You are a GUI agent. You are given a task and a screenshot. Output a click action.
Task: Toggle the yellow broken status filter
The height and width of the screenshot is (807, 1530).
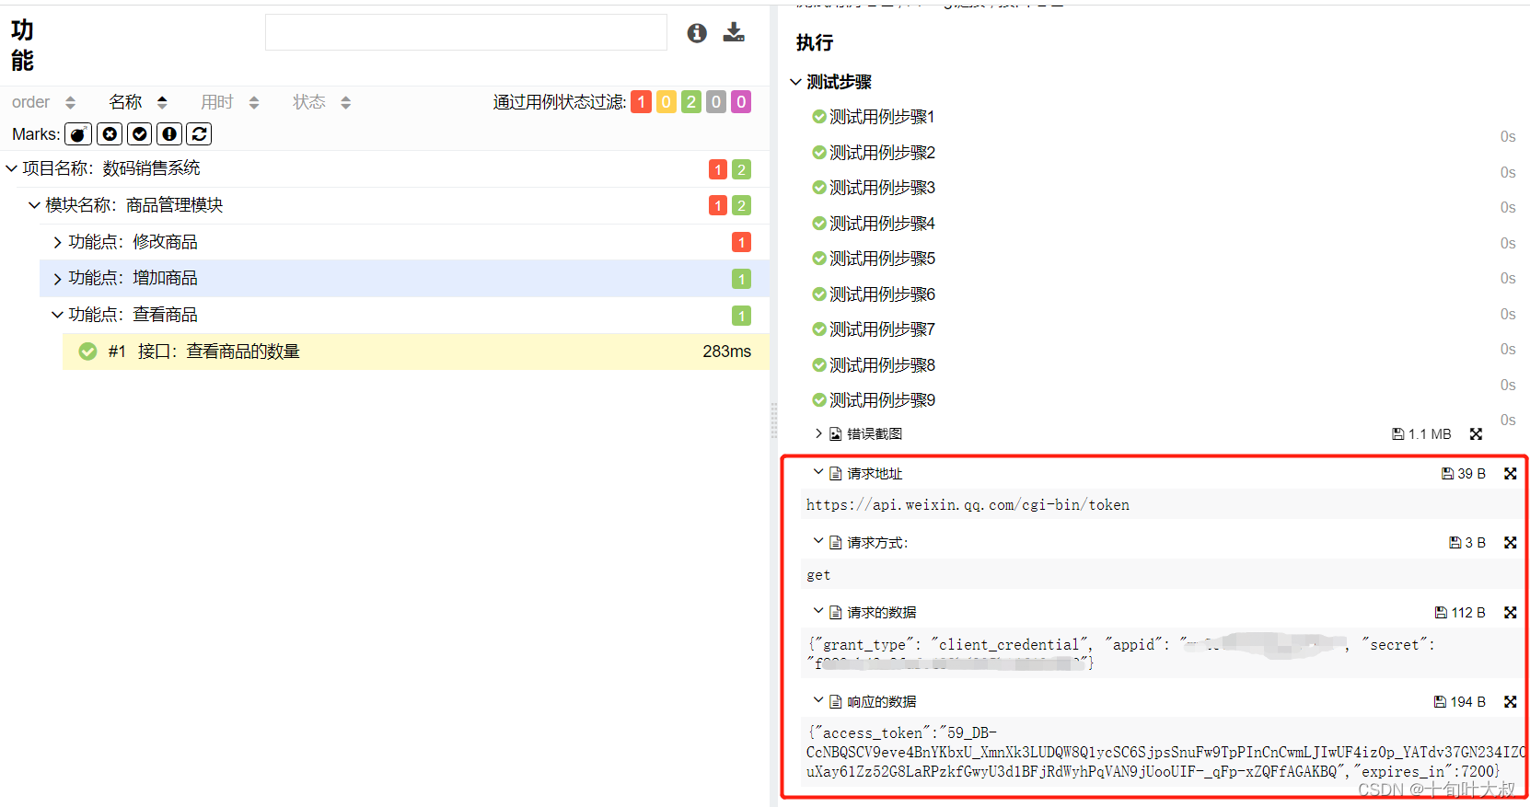[x=666, y=102]
